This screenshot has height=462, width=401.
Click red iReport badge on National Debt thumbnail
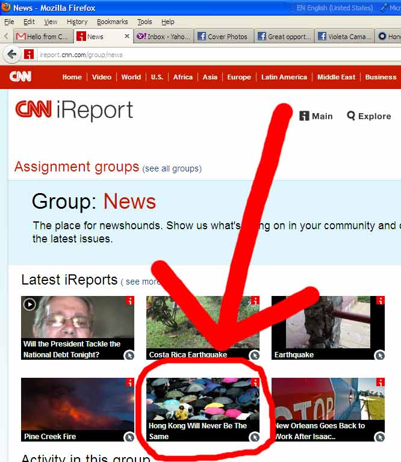click(x=130, y=300)
